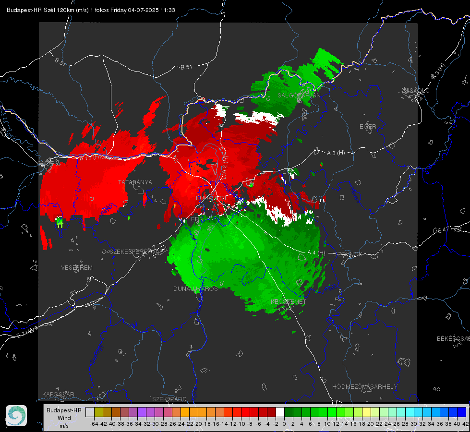The height and width of the screenshot is (432, 470).
Task: Click the VESZPRÉM city label
Action: (x=77, y=268)
